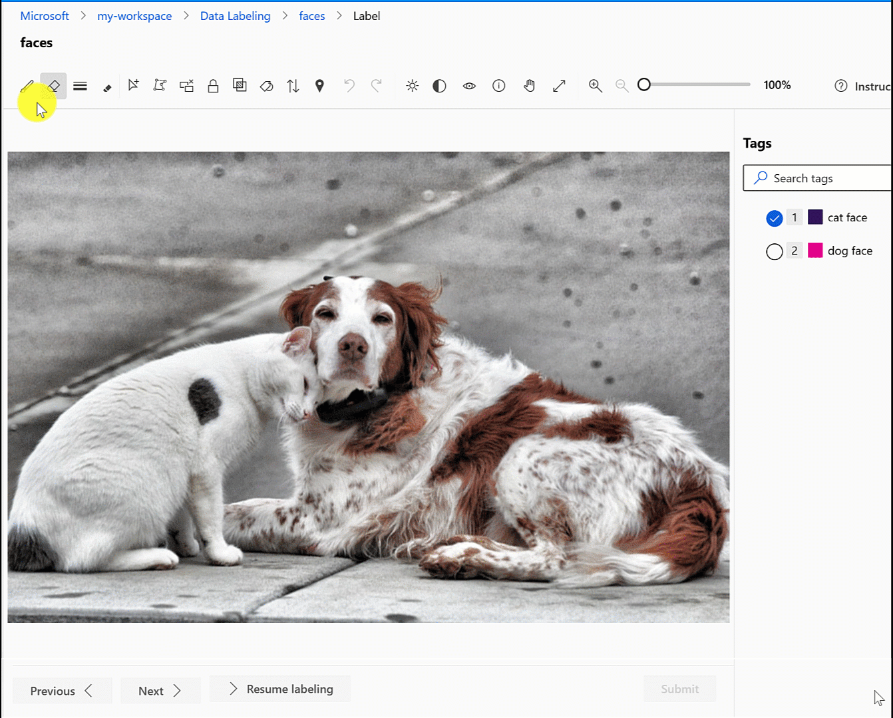Go to Previous image

click(61, 691)
